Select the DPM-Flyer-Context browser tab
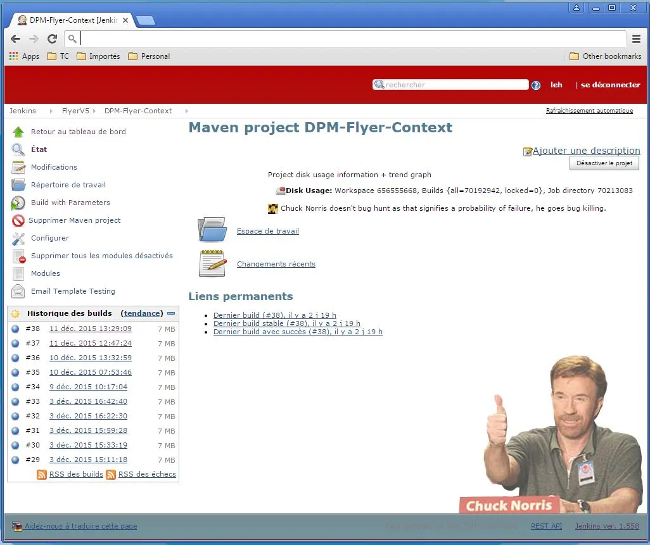The width and height of the screenshot is (650, 545). 73,20
